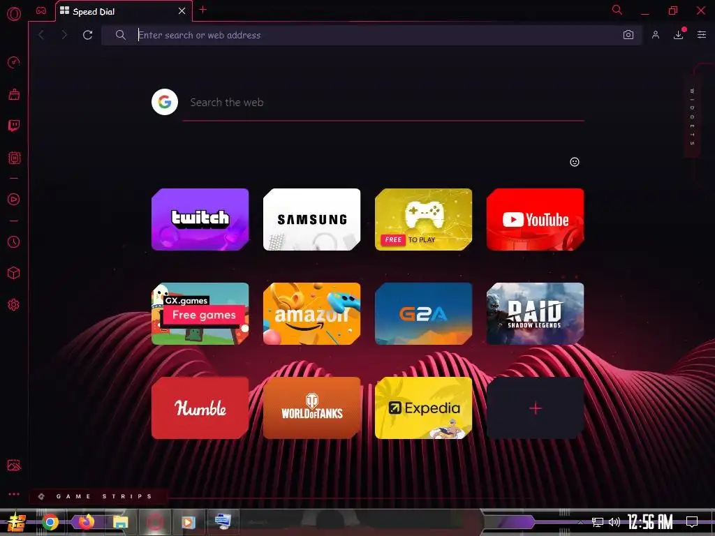Close the Speed Dial tab
This screenshot has height=536, width=715.
pos(182,11)
